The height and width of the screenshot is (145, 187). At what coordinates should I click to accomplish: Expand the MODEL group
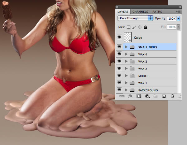126,76
